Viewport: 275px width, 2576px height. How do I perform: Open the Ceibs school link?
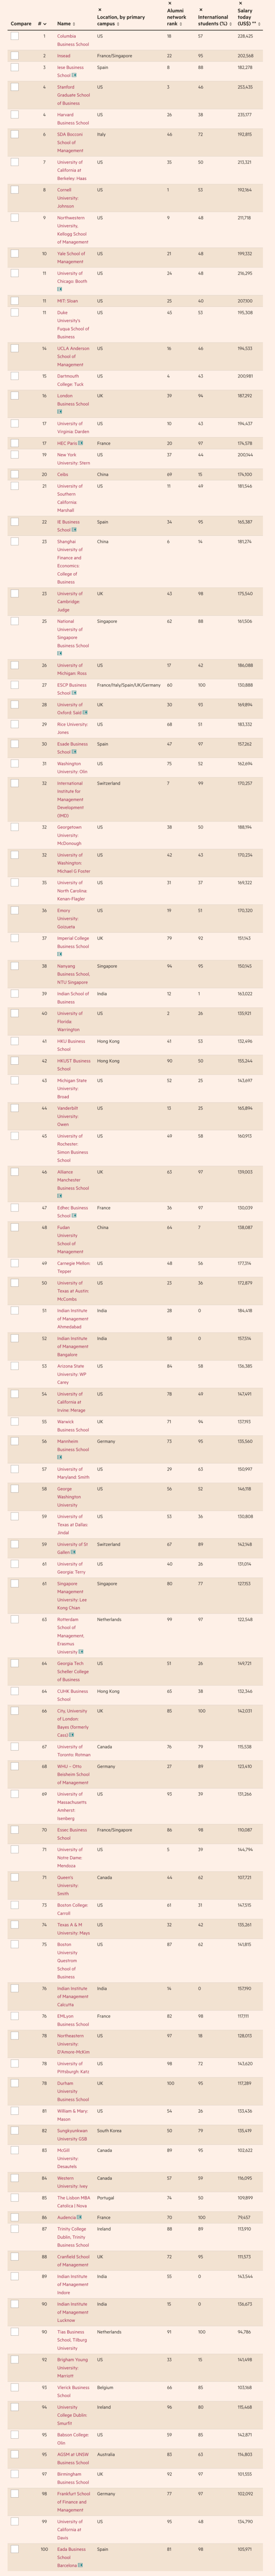63,474
